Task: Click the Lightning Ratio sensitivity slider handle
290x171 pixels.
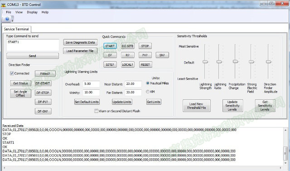Action: tap(219, 62)
